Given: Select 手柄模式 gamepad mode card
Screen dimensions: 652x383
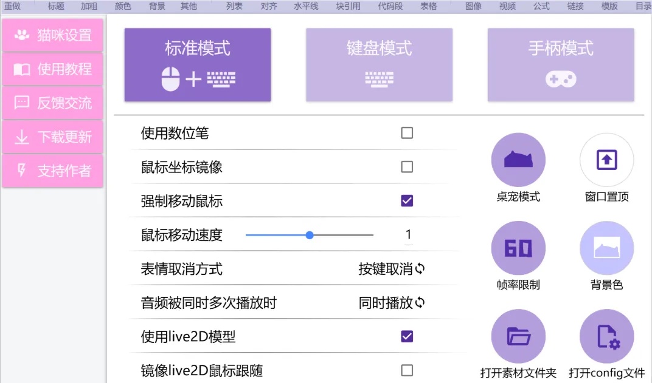Looking at the screenshot, I should [560, 64].
